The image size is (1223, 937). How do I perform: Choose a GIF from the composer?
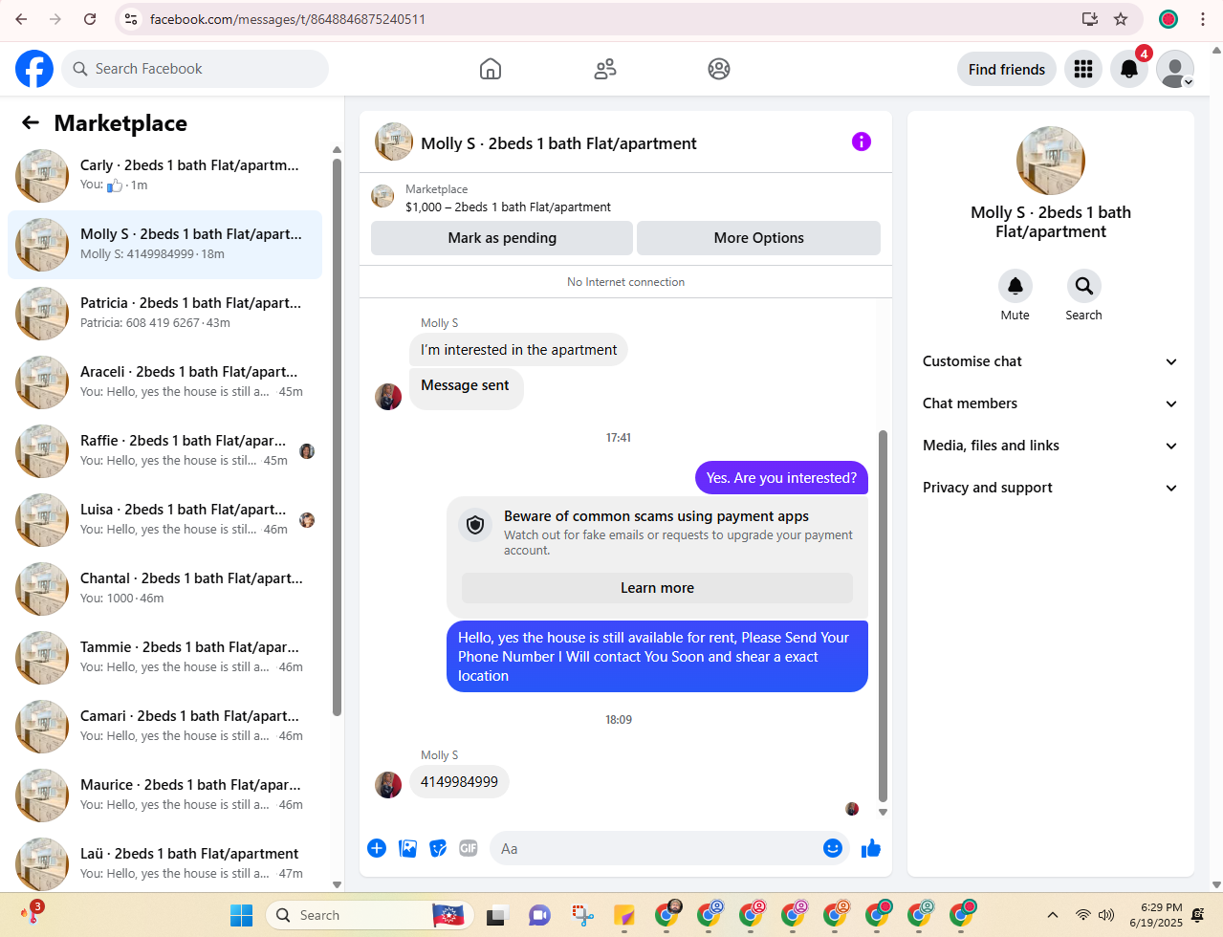469,848
